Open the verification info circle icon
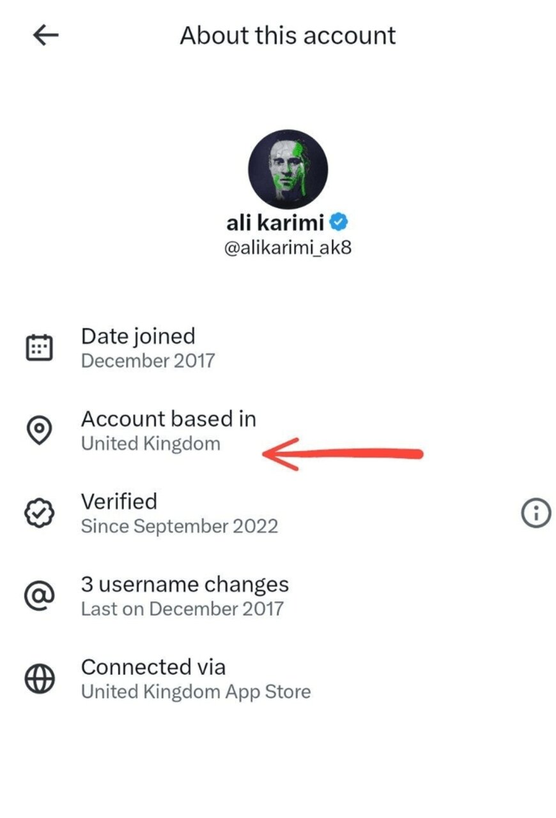 coord(536,513)
